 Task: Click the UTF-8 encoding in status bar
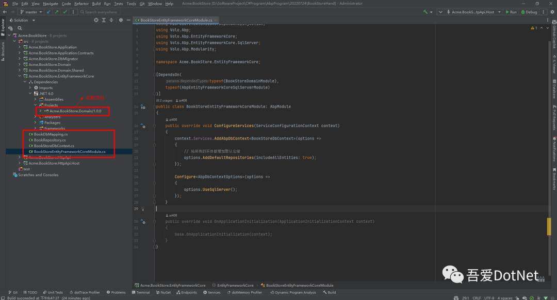coord(489,298)
